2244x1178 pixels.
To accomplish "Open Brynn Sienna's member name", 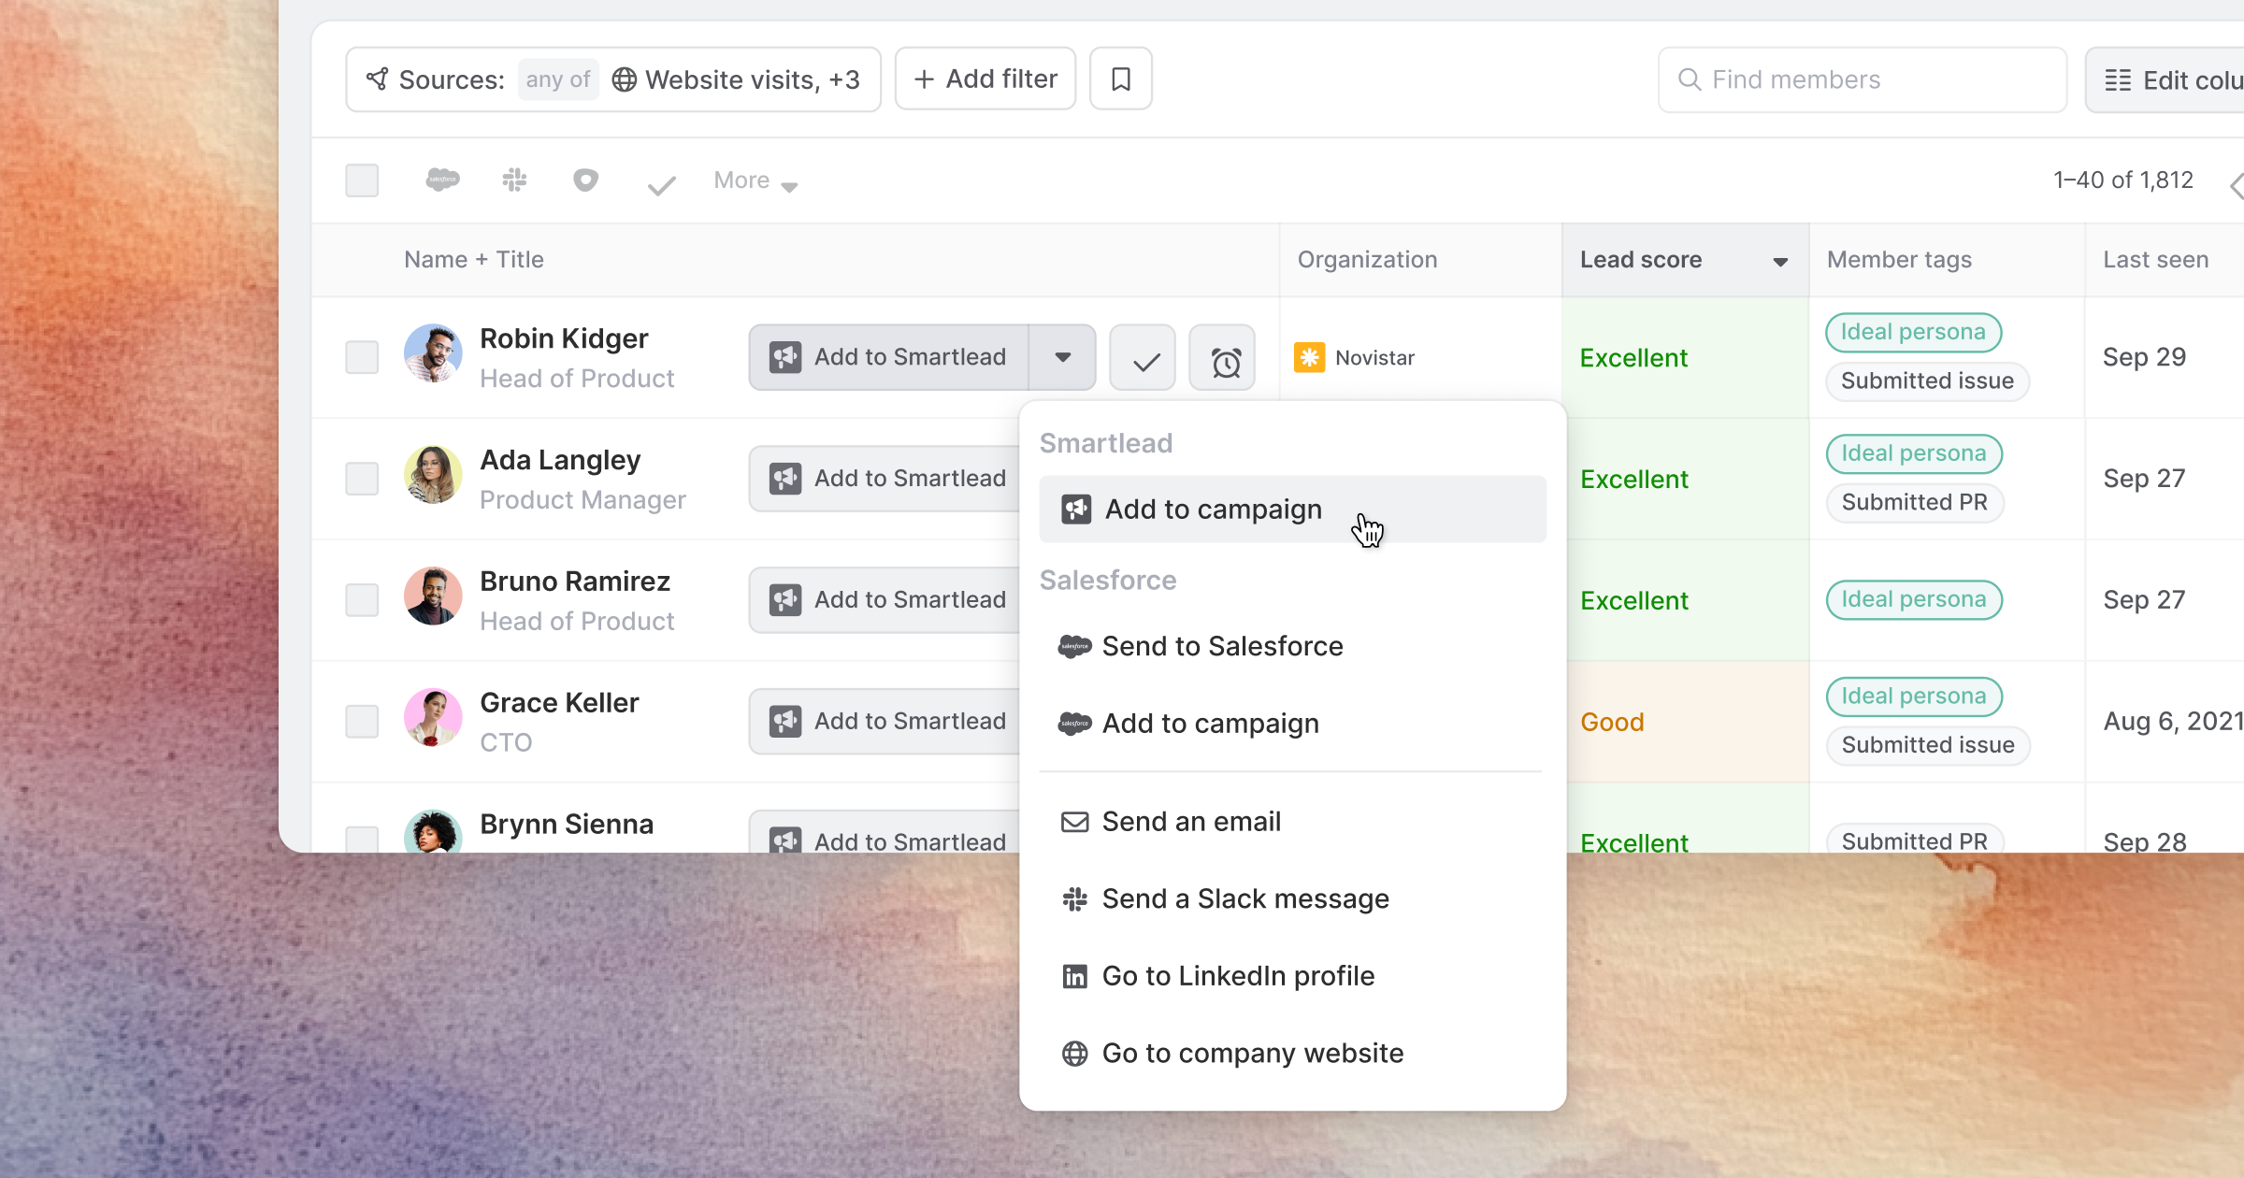I will tap(567, 825).
